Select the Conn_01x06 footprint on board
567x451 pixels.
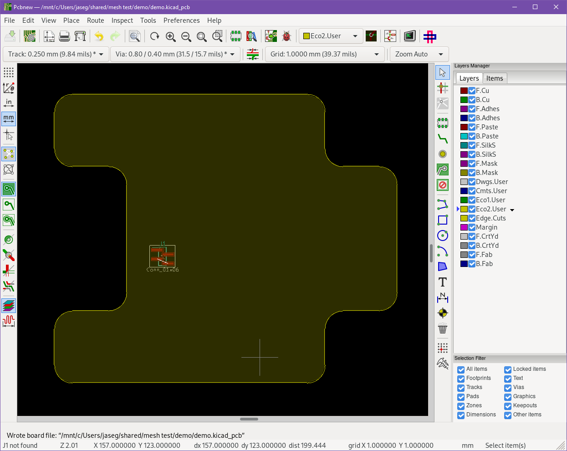(163, 256)
